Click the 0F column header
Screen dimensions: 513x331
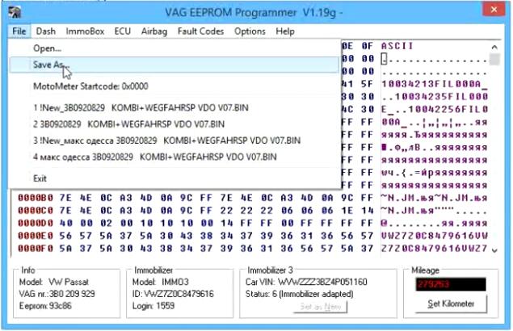367,46
